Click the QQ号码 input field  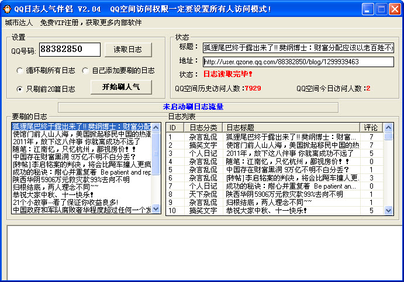(70, 50)
